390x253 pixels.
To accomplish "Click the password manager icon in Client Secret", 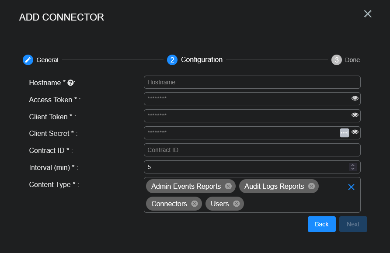I will 345,133.
